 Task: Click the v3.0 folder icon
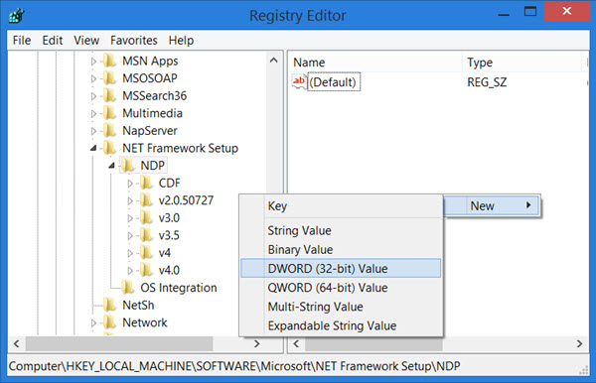tap(146, 217)
